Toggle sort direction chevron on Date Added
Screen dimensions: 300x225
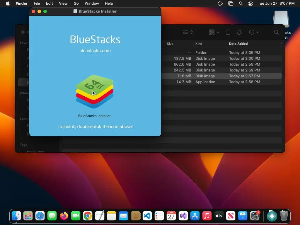pyautogui.click(x=281, y=44)
